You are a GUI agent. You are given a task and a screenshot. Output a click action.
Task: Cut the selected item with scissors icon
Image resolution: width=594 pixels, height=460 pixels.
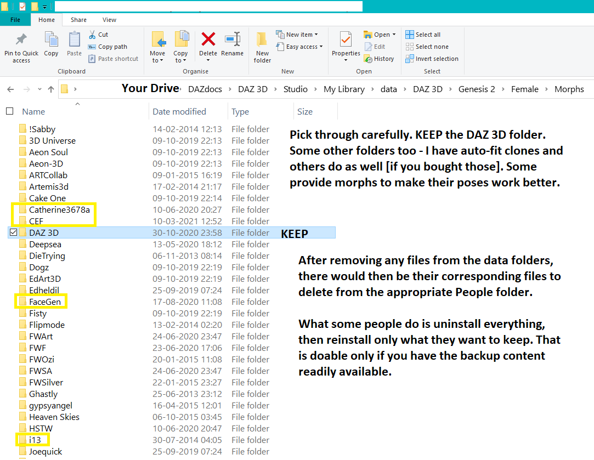tap(92, 35)
